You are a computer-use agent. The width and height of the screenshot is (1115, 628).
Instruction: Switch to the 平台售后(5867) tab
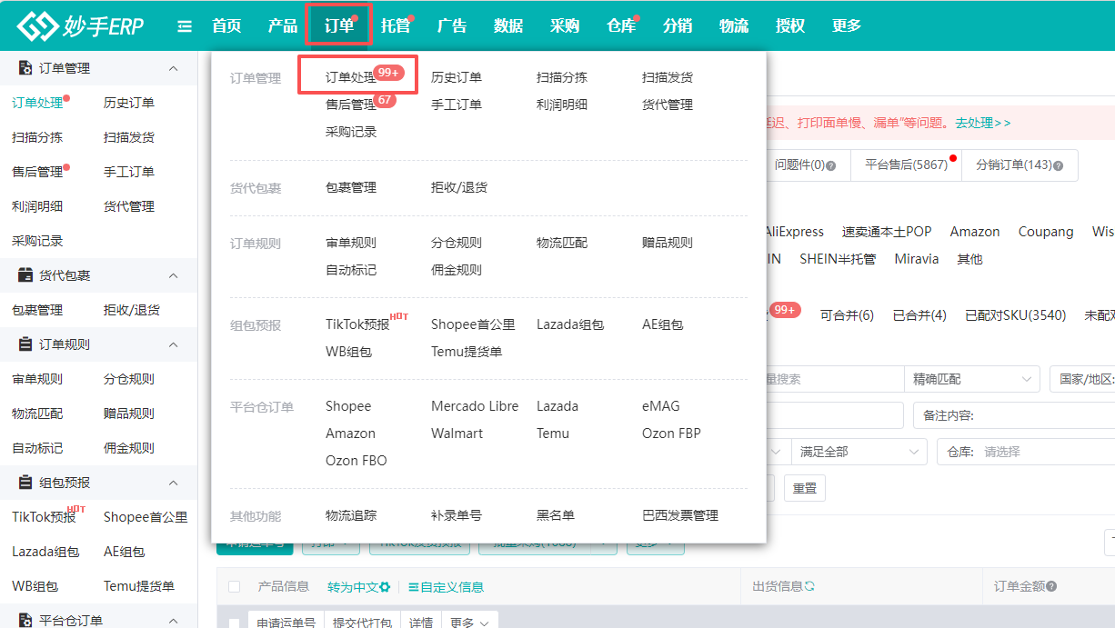point(905,164)
